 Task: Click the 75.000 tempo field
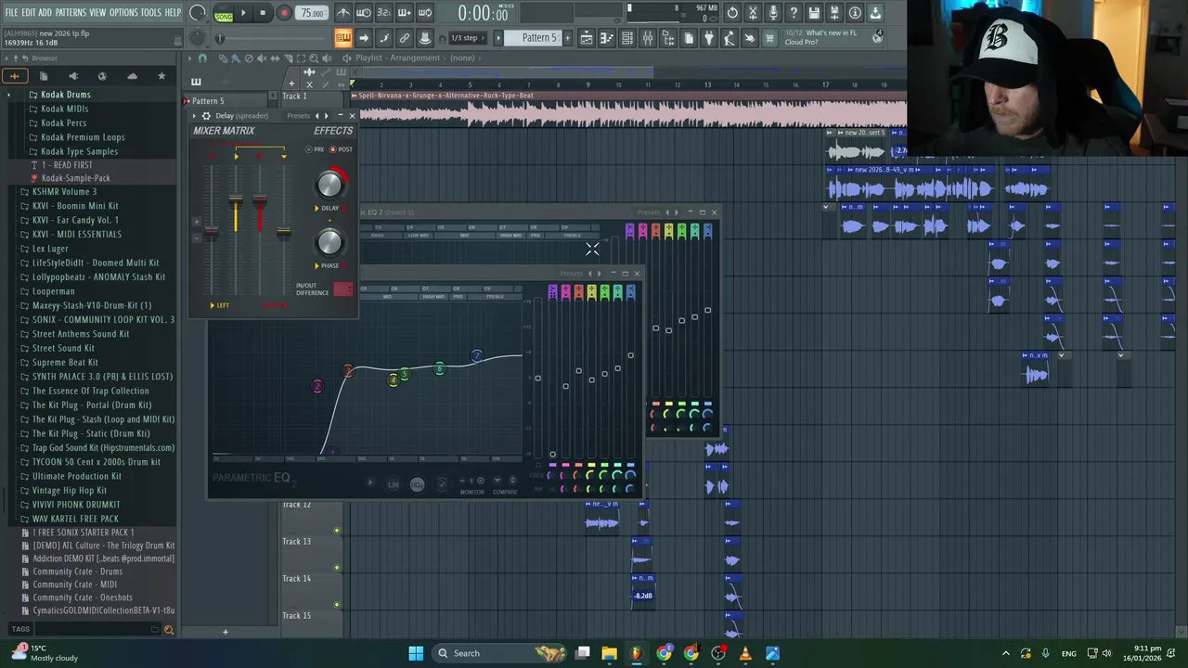tap(313, 13)
